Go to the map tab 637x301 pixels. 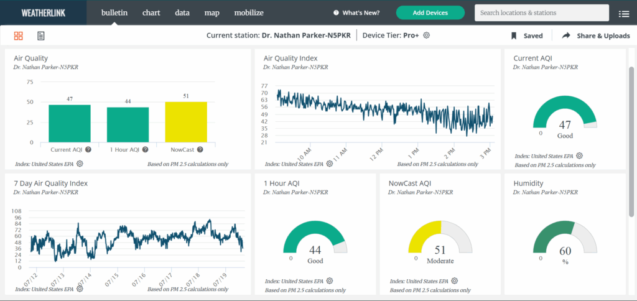pyautogui.click(x=212, y=12)
